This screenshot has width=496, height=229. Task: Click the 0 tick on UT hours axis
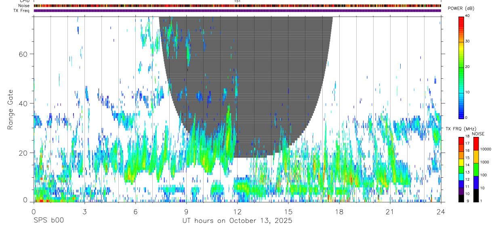[34, 211]
